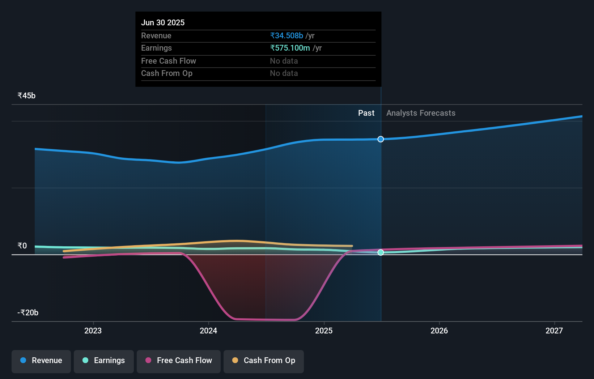
Task: Toggle the Revenue series visibility
Action: click(41, 361)
